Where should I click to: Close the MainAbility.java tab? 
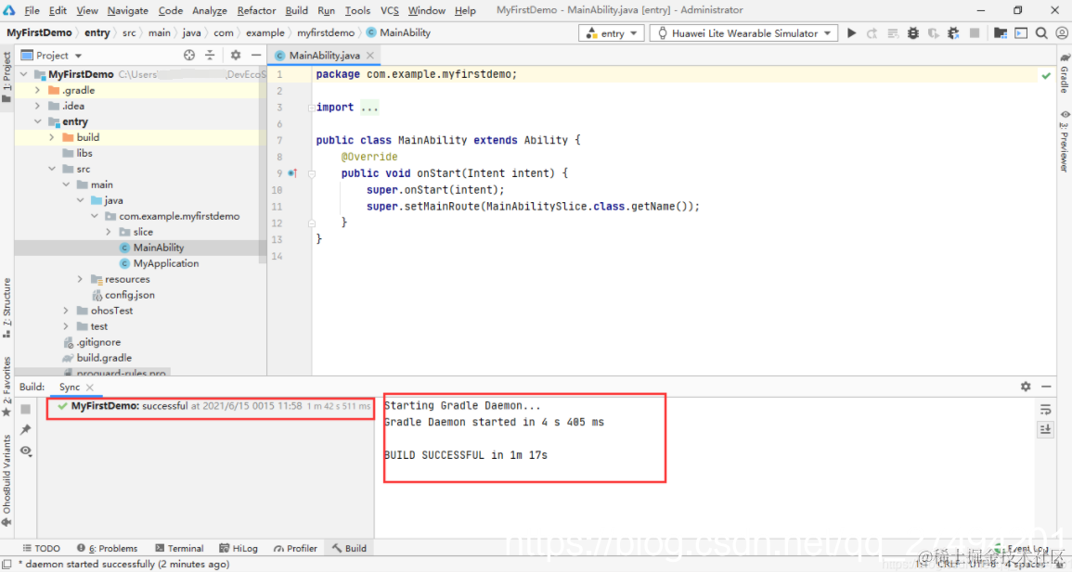(x=370, y=56)
